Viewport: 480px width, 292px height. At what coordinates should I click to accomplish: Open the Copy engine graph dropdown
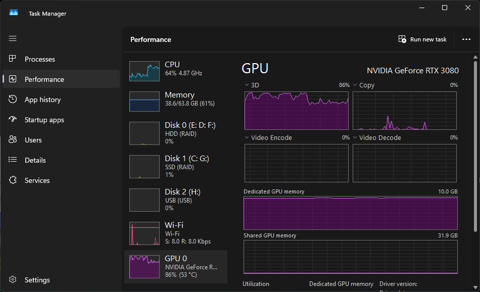[355, 85]
